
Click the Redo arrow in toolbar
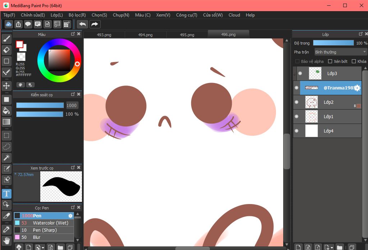coord(95,24)
